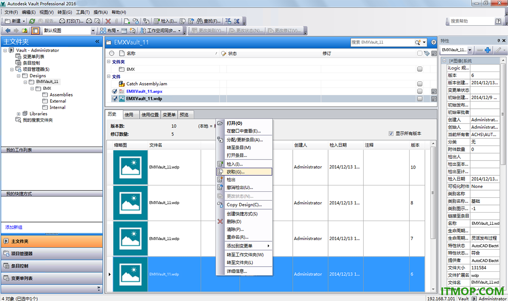Click the 添加新组 link
The height and width of the screenshot is (301, 508).
pos(14,227)
